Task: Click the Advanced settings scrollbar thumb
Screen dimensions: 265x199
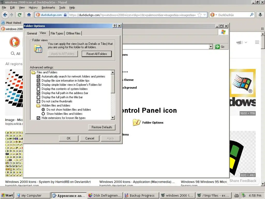Action: [x=113, y=84]
